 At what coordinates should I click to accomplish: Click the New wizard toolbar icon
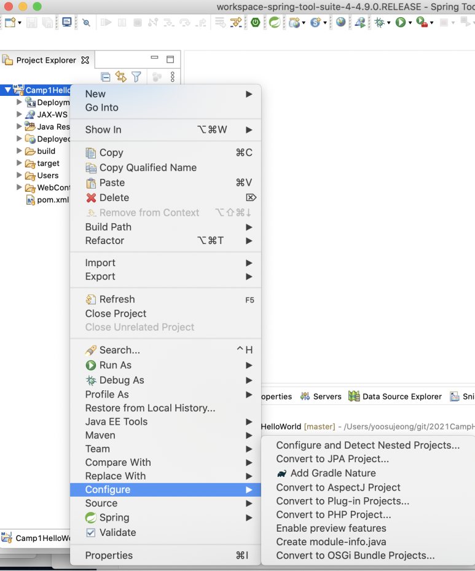(x=10, y=23)
